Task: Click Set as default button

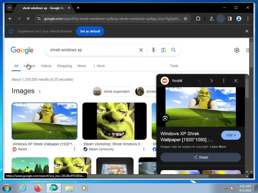Action: [x=90, y=31]
